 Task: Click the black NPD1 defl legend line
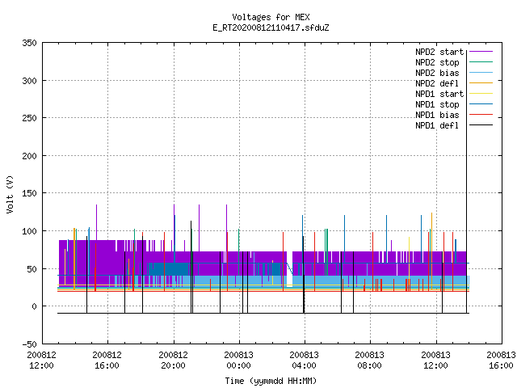point(481,125)
